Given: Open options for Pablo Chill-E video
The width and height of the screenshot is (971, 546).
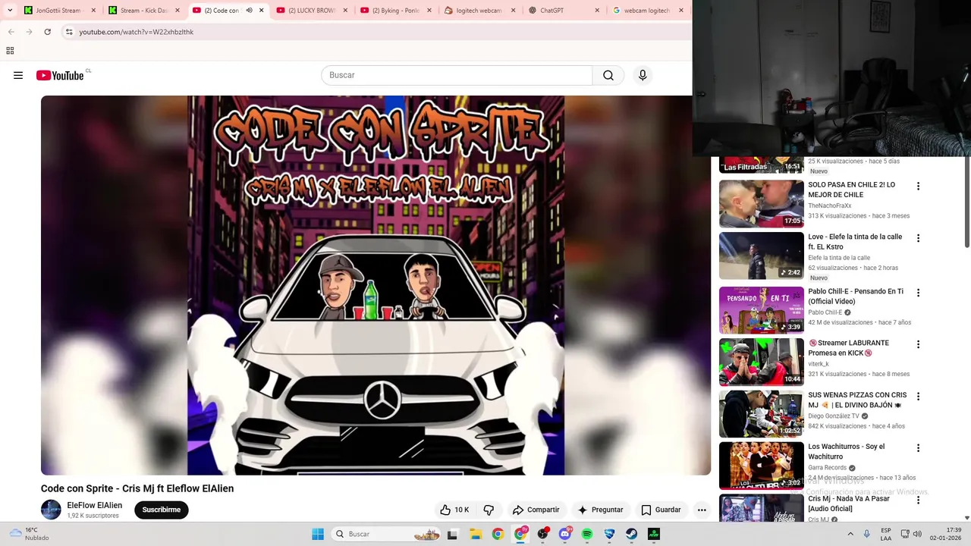Looking at the screenshot, I should point(918,293).
